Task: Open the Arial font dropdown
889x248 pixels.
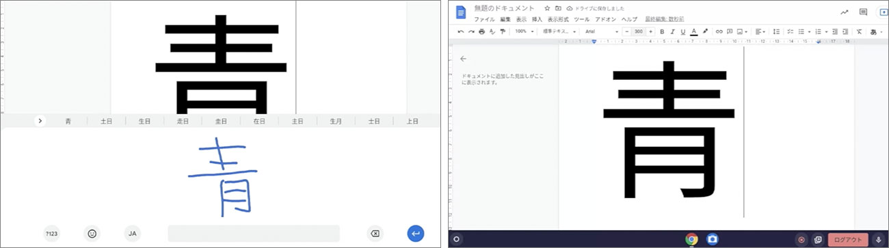Action: 602,31
